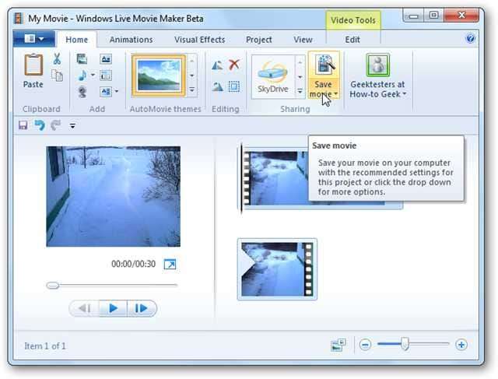The height and width of the screenshot is (379, 498).
Task: Expand the Save movie dropdown arrow
Action: click(335, 95)
